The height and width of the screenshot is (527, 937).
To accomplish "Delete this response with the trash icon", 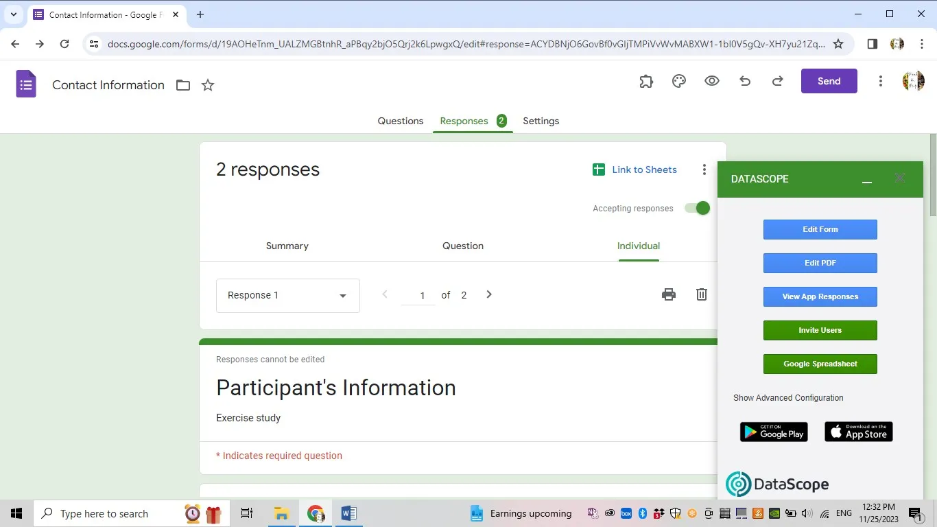I will [x=701, y=294].
